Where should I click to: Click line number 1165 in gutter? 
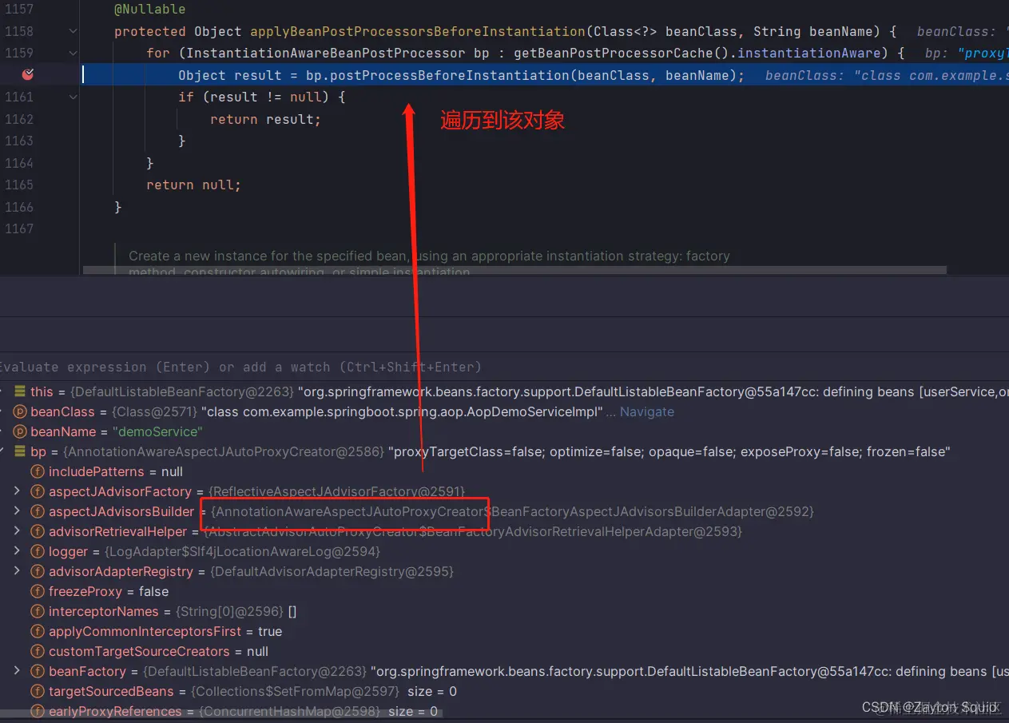coord(19,185)
